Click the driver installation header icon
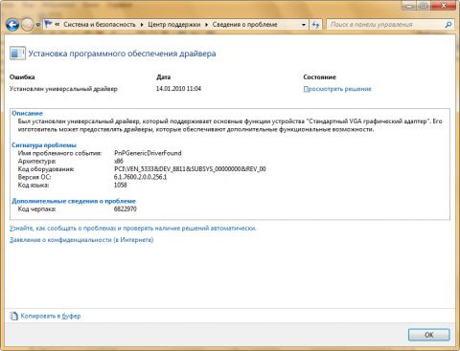The height and width of the screenshot is (351, 460). point(17,53)
